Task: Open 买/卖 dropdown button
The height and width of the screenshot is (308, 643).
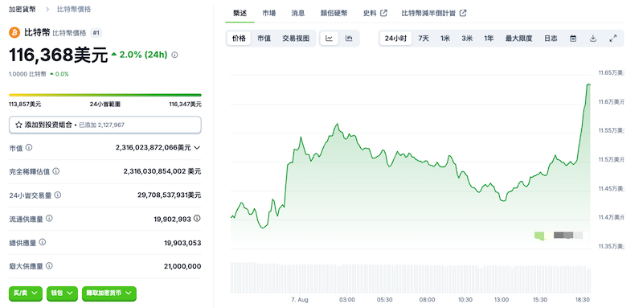Action: point(26,294)
